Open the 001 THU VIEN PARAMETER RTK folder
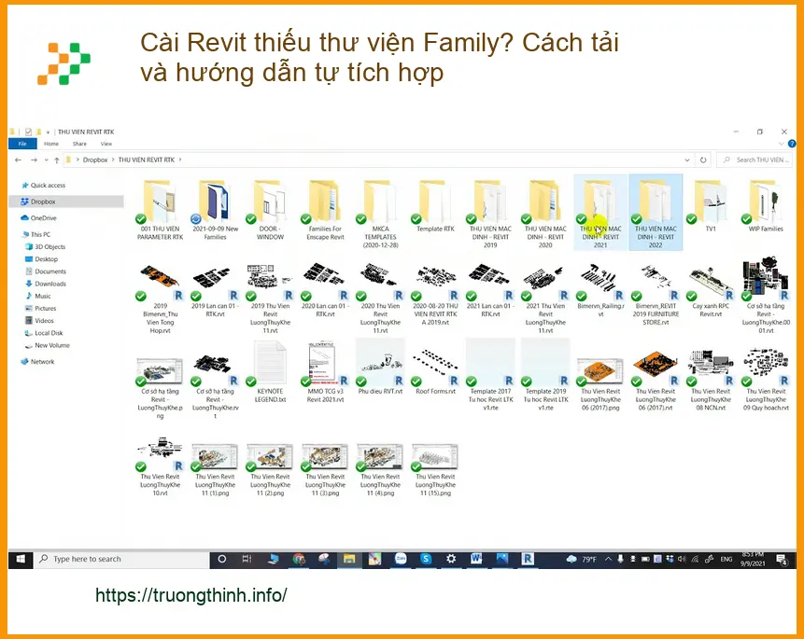The width and height of the screenshot is (804, 639). click(160, 210)
